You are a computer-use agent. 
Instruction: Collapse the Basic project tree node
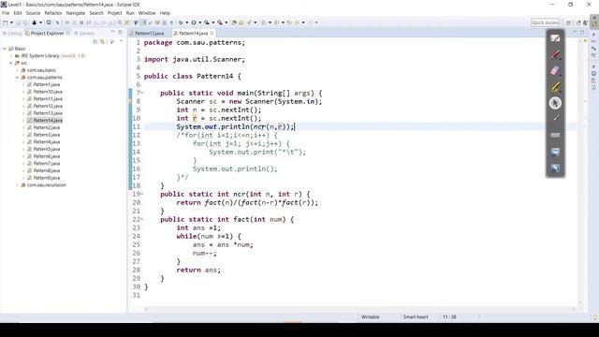click(x=5, y=49)
